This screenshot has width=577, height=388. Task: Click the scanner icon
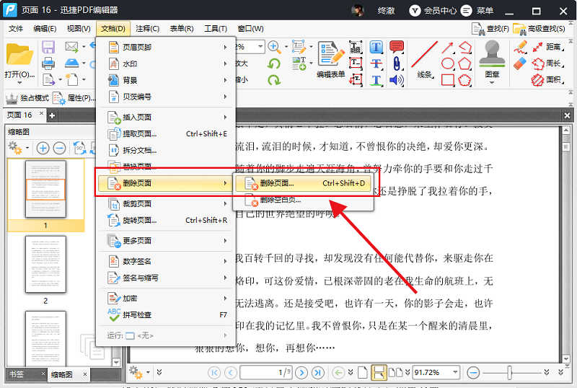pyautogui.click(x=71, y=63)
